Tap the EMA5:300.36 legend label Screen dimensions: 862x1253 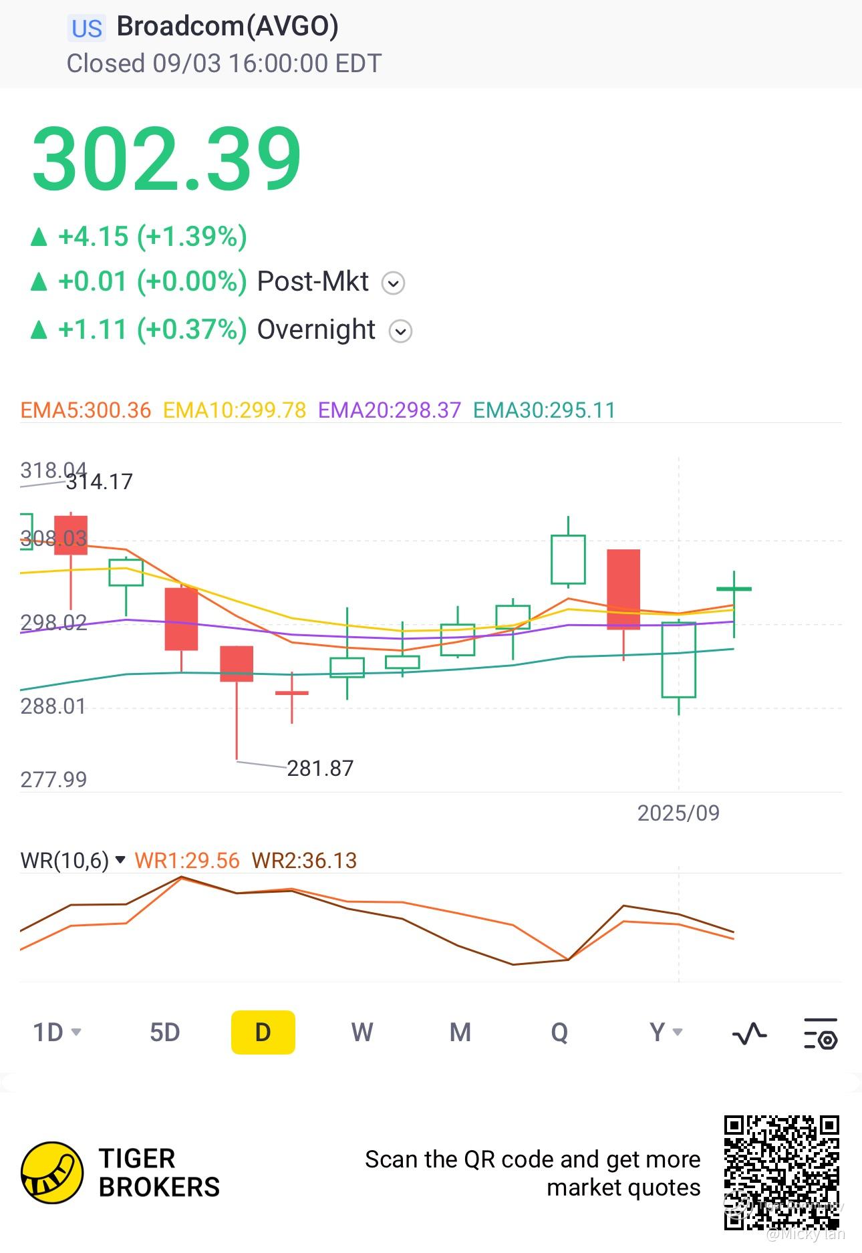coord(86,410)
